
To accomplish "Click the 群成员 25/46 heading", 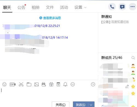I will (112, 58).
